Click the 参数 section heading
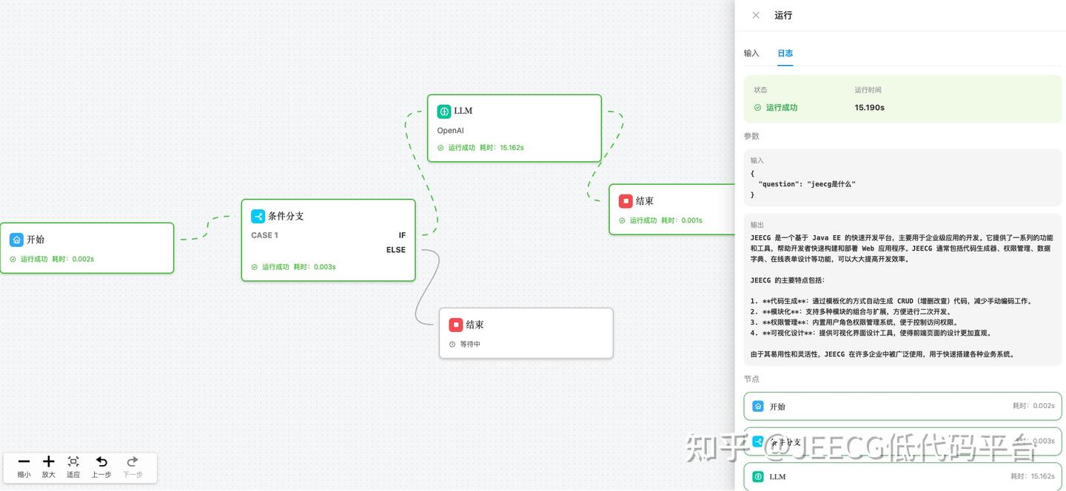The width and height of the screenshot is (1066, 491). (751, 136)
